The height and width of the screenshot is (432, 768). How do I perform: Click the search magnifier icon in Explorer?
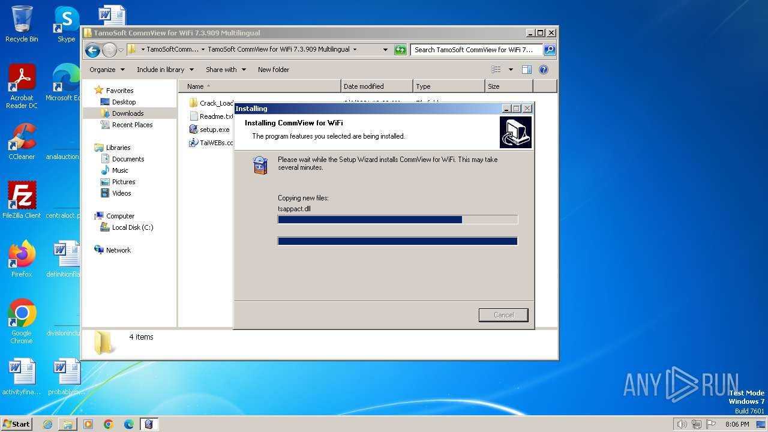(549, 50)
